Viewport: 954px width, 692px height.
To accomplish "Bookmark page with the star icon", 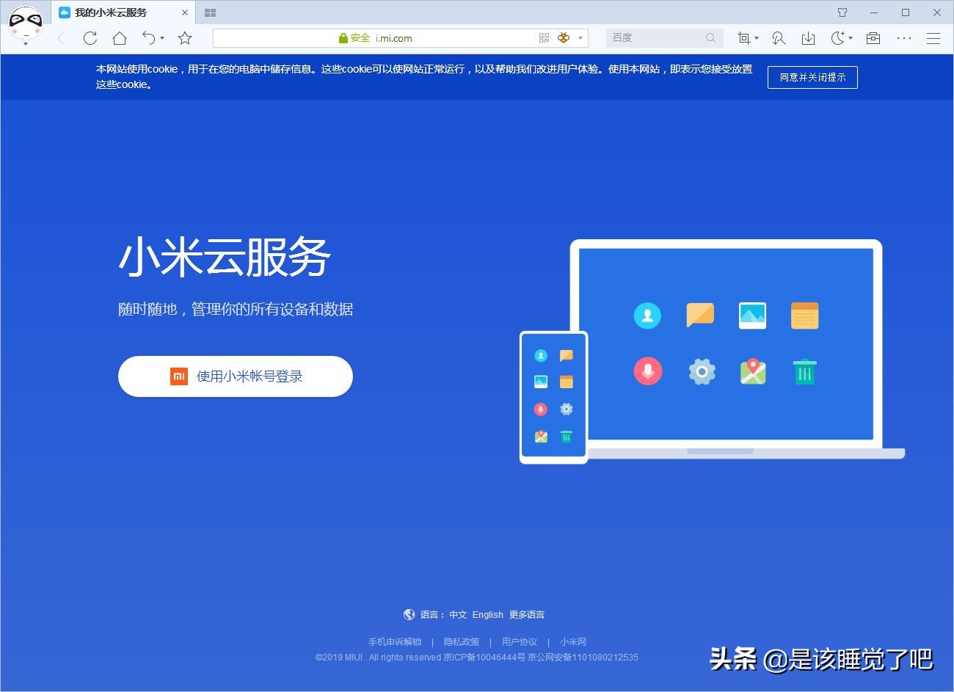I will click(185, 38).
